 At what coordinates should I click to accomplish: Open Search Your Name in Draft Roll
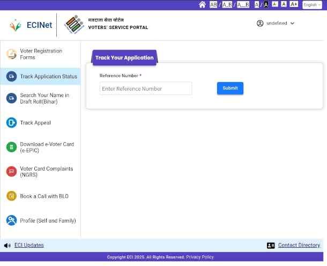[44, 99]
